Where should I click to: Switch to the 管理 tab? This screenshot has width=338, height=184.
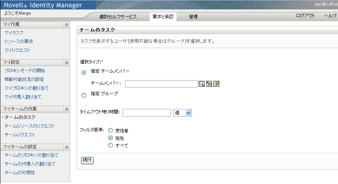point(193,17)
